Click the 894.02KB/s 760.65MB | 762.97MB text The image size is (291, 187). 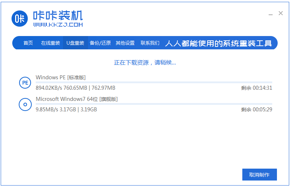coord(75,88)
